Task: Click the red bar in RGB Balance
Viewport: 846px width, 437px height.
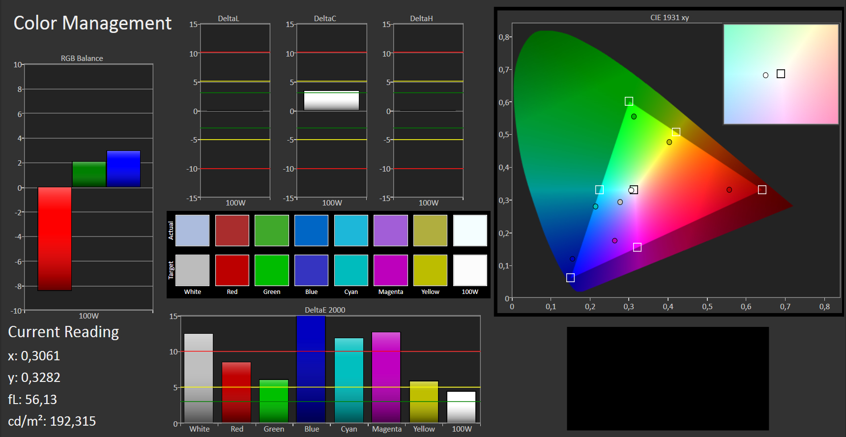Action: 55,239
